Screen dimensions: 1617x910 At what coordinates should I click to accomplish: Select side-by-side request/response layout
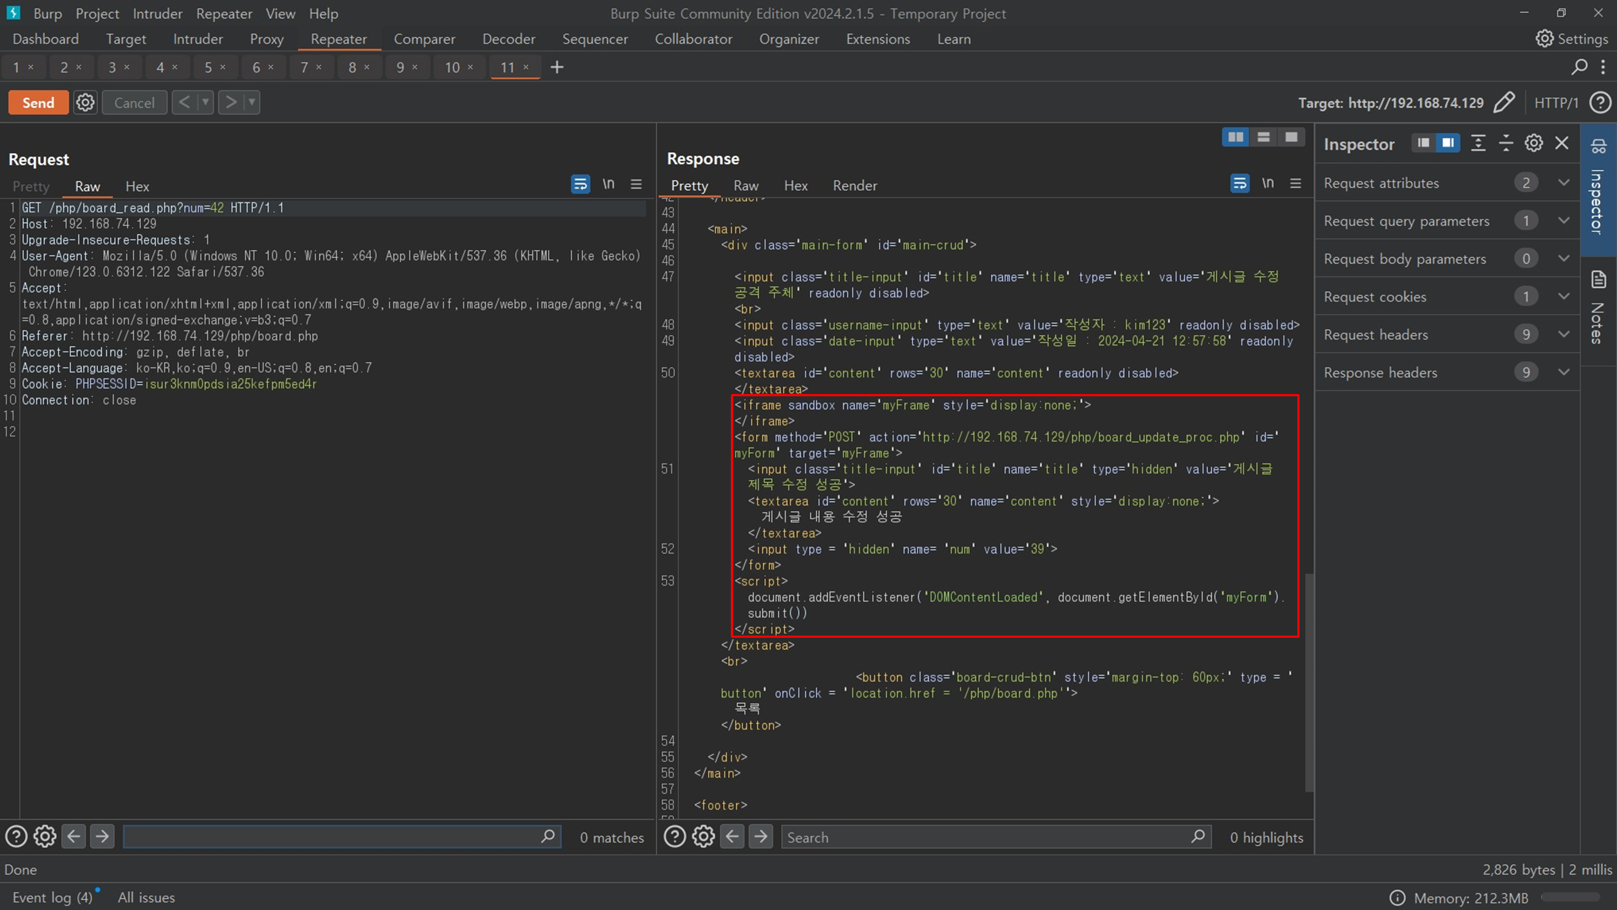1235,137
